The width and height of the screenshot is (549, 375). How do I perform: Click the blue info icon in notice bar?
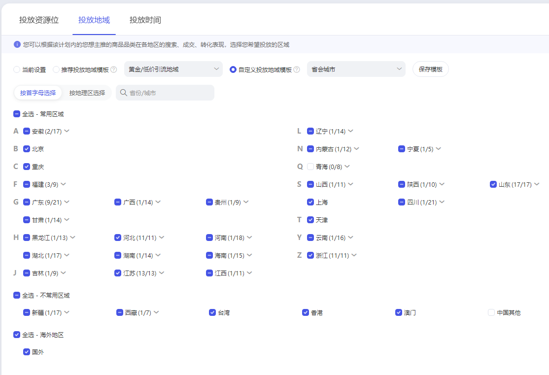point(17,44)
